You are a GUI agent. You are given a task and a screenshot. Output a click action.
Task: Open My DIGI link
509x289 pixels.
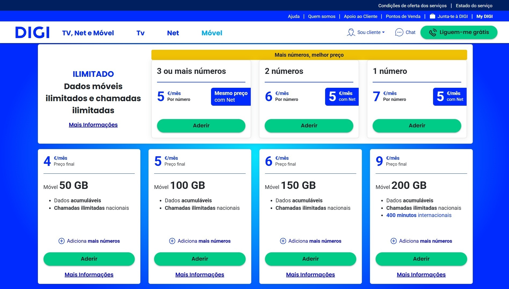pyautogui.click(x=484, y=16)
